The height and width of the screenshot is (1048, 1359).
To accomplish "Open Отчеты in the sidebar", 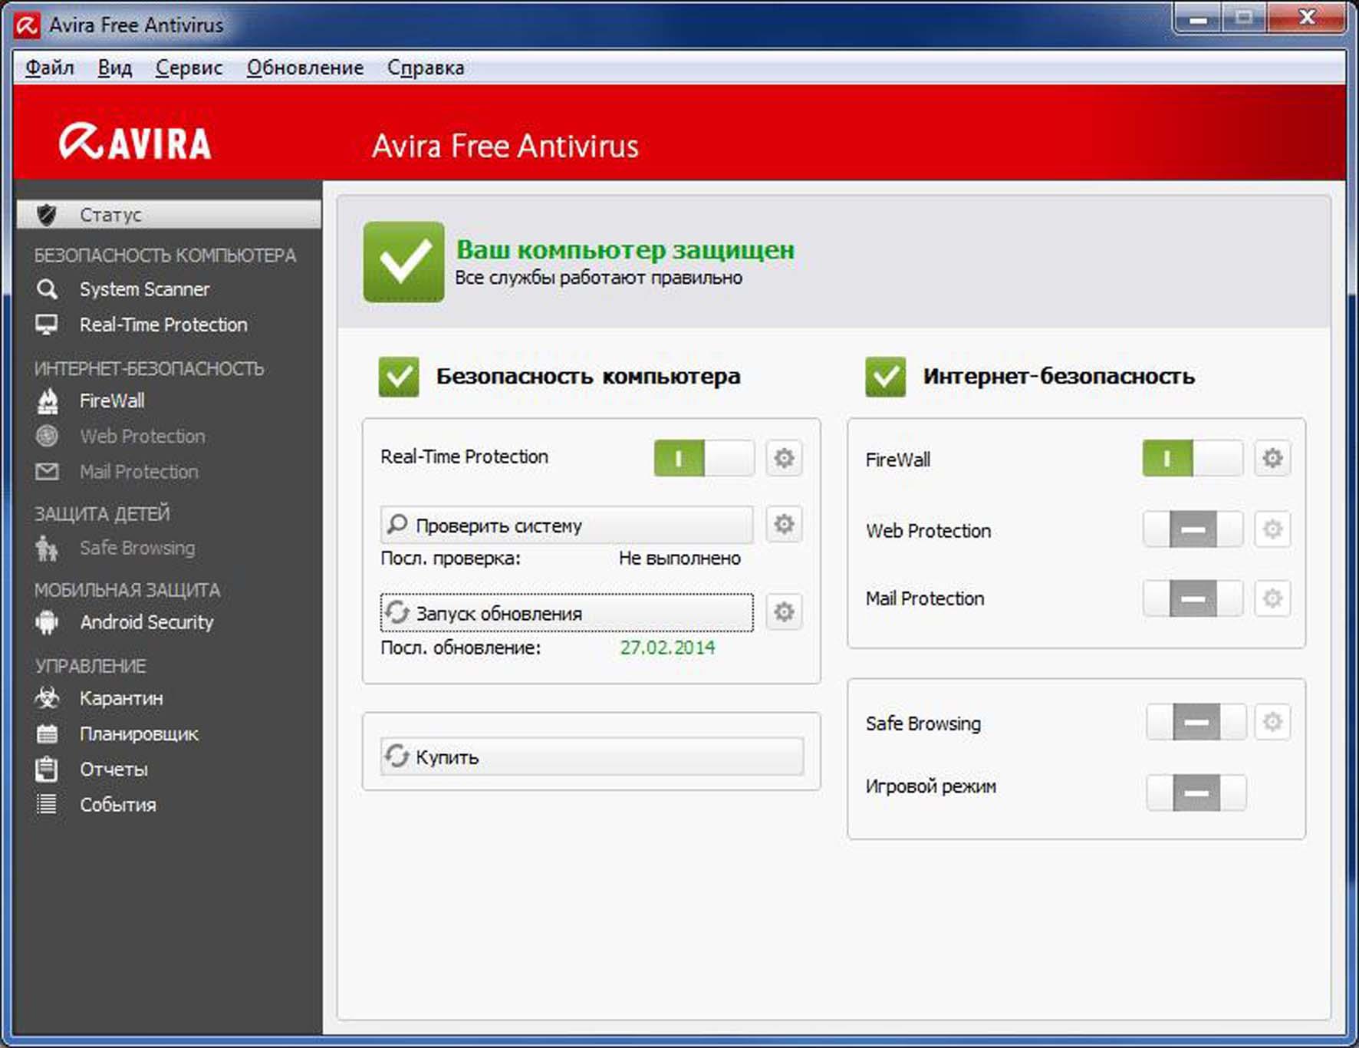I will (114, 769).
